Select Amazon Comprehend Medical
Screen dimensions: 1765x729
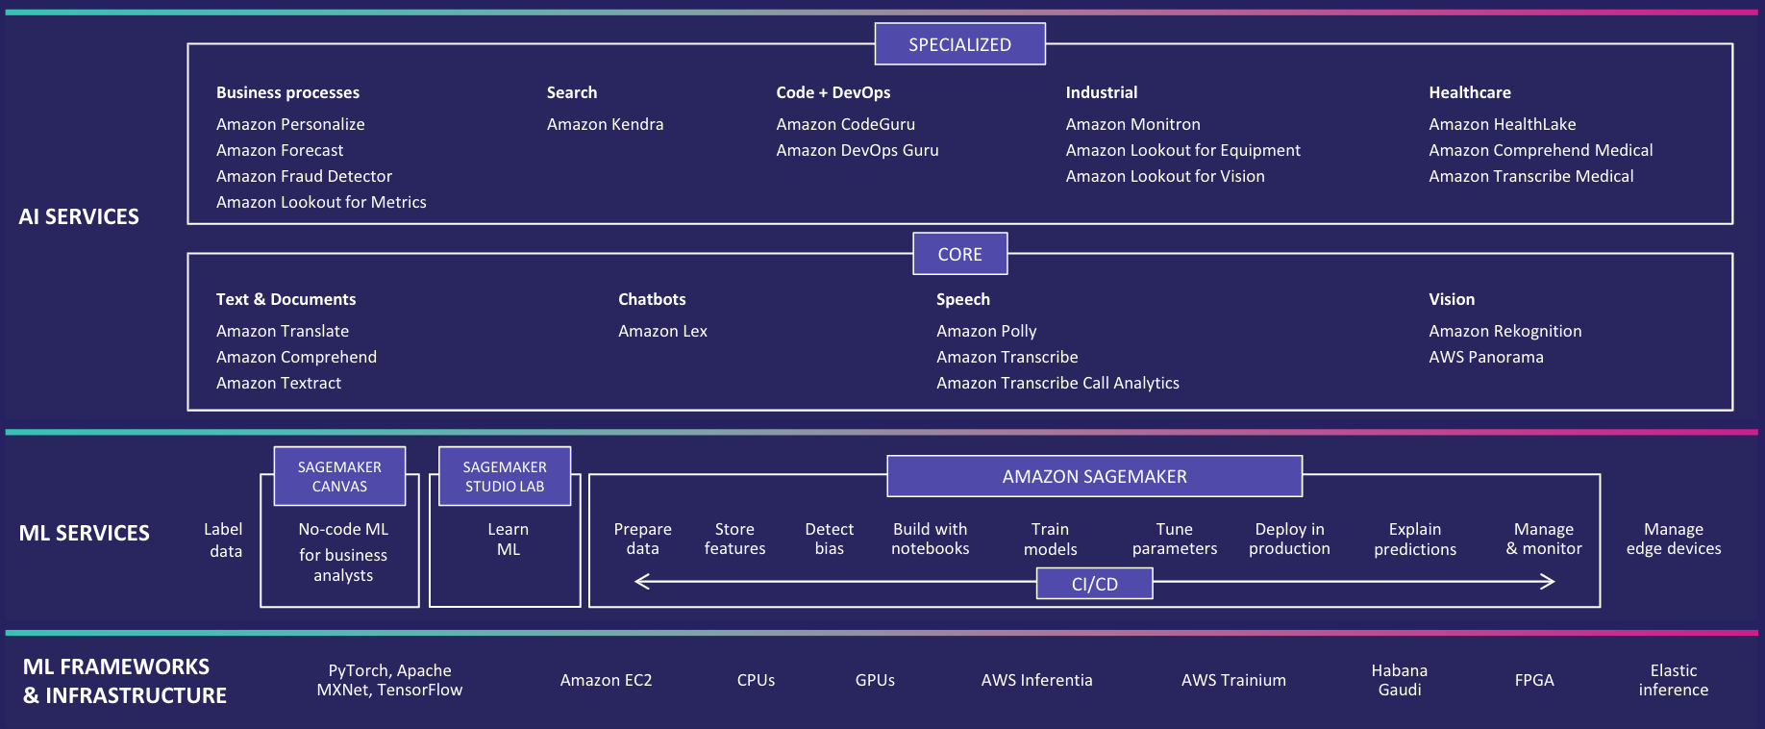click(x=1541, y=150)
